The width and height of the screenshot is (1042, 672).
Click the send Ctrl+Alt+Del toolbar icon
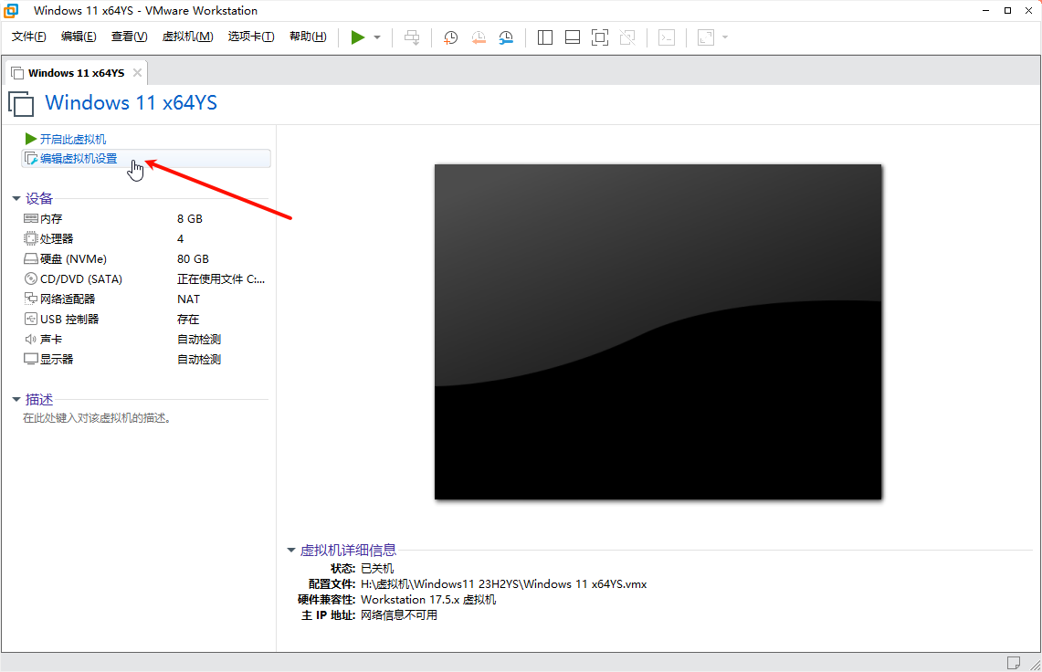pyautogui.click(x=412, y=37)
